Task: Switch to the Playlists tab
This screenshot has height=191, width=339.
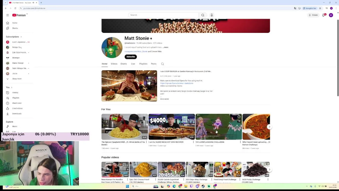Action: pos(143,64)
